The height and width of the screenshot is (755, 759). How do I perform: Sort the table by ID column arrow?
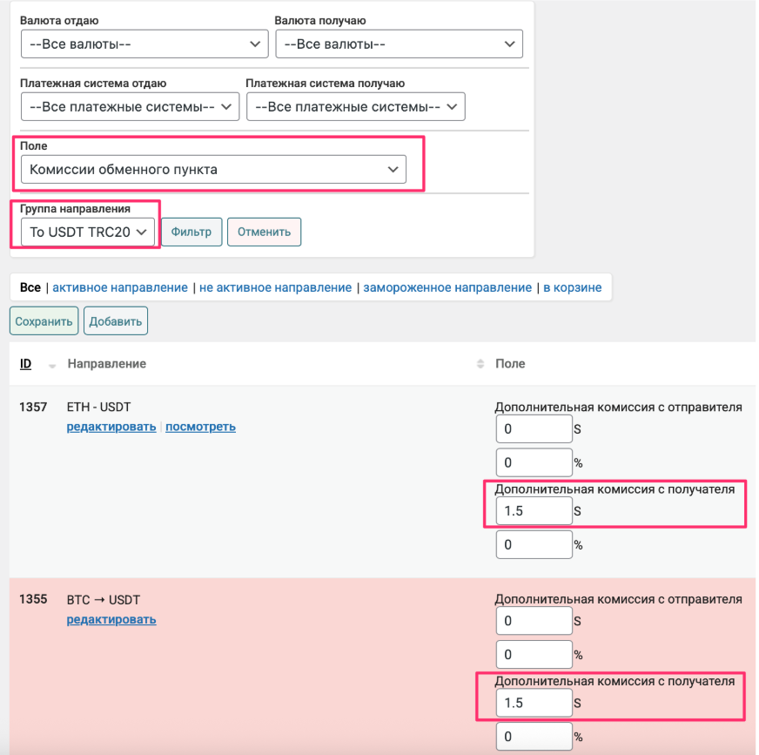point(52,365)
